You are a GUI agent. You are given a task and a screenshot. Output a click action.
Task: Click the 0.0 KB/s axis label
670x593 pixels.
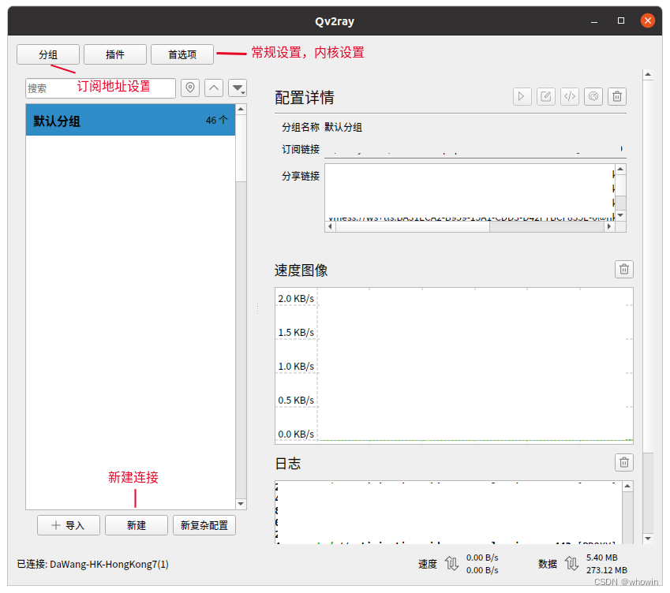296,434
